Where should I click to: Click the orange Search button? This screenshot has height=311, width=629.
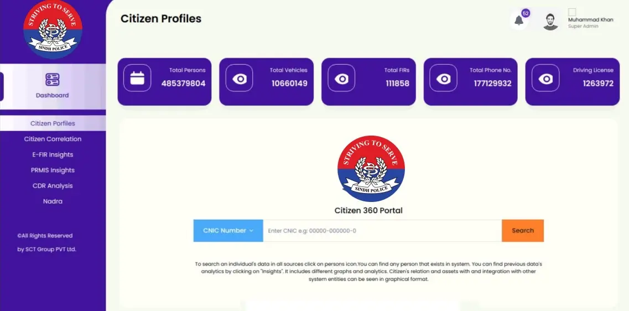[523, 231]
